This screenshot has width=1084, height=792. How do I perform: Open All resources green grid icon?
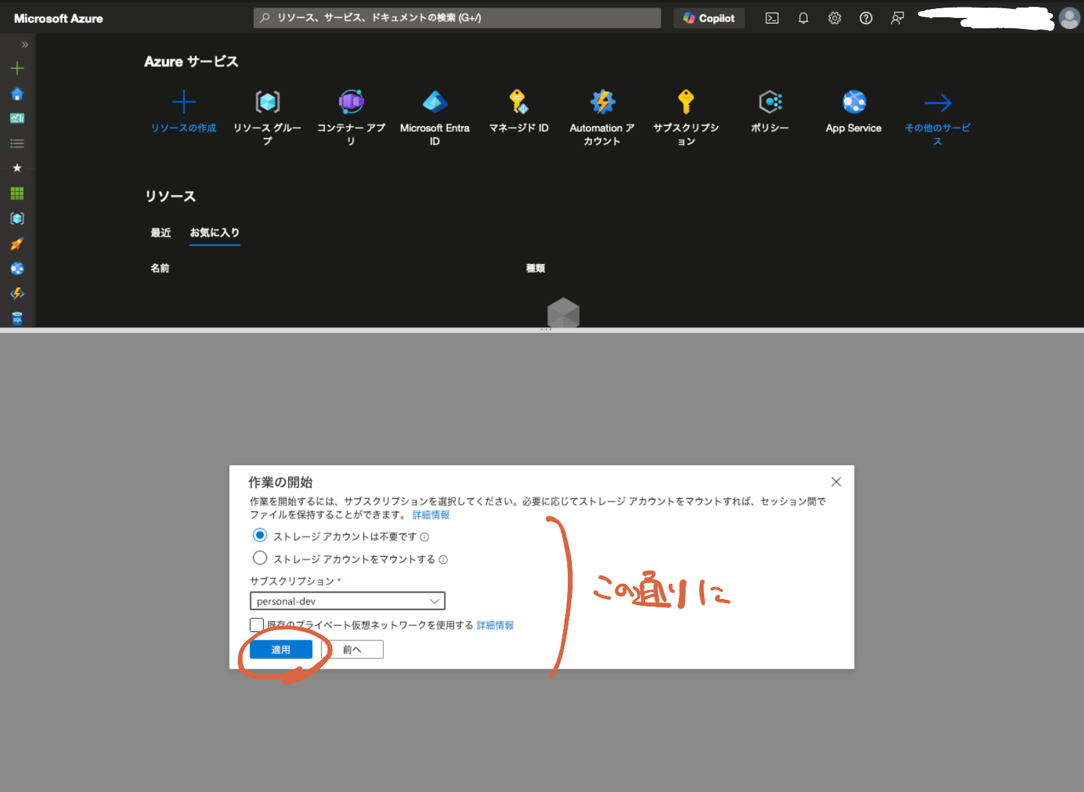[17, 194]
